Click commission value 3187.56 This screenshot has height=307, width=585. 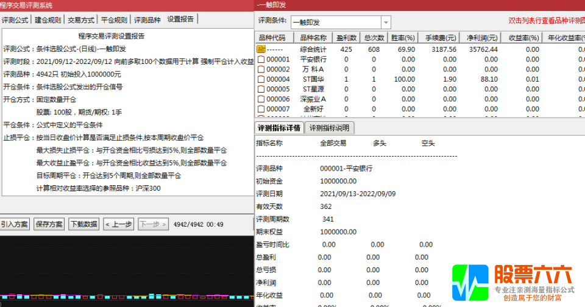click(x=444, y=49)
